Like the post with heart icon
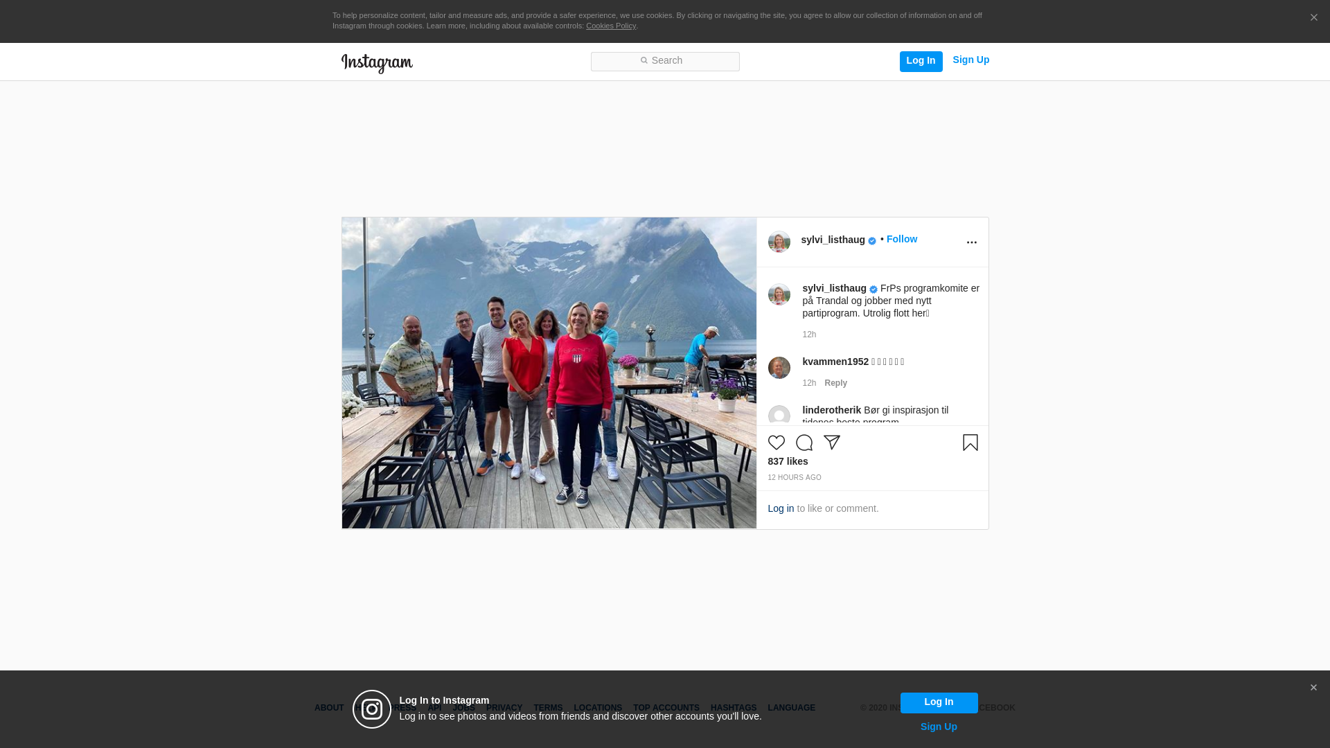Screen dimensions: 1330x748 [x=777, y=443]
